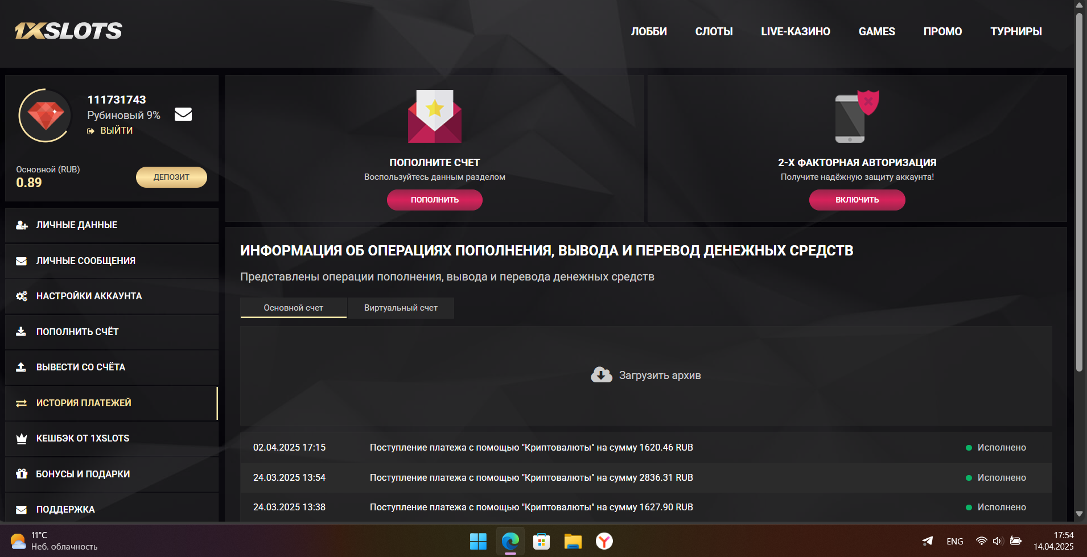Click the deposit download-arrow sidebar icon
1087x557 pixels.
coord(21,332)
